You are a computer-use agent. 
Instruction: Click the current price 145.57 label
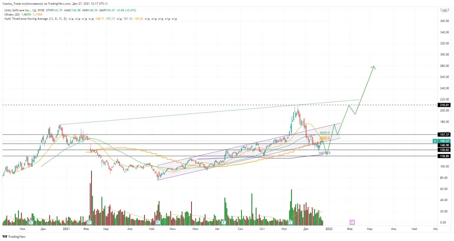444,141
